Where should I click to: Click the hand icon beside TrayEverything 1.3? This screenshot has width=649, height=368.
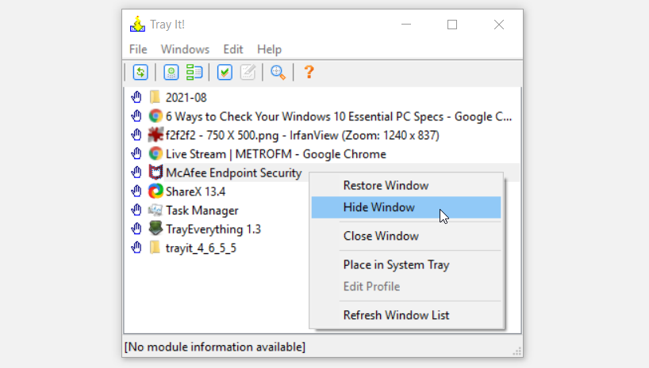tap(136, 229)
